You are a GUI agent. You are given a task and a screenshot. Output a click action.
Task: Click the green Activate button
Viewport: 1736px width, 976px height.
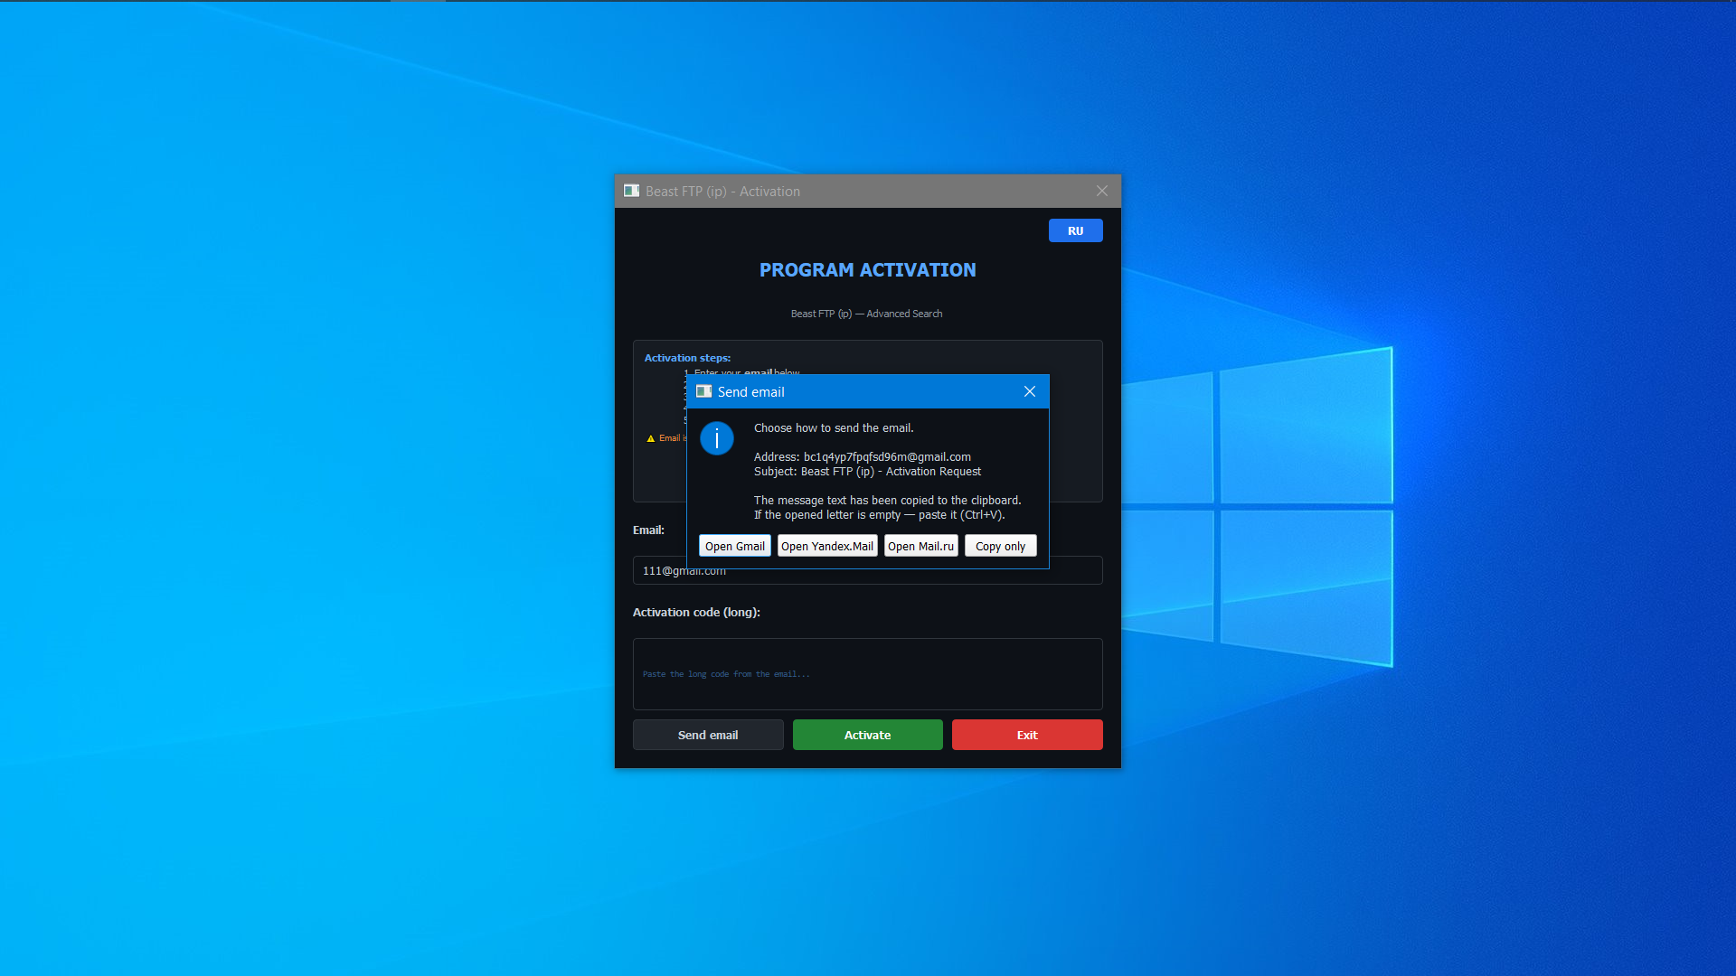pyautogui.click(x=867, y=735)
